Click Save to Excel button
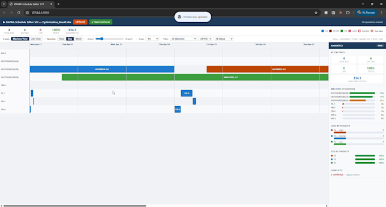 coord(100,22)
